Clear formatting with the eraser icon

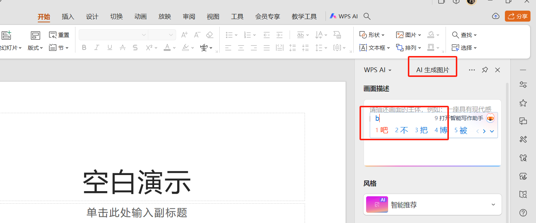coord(209,35)
